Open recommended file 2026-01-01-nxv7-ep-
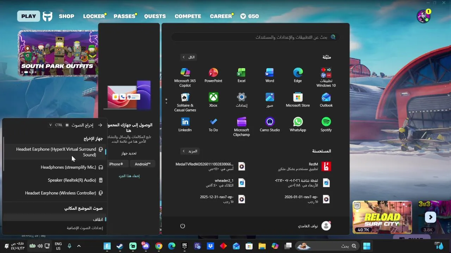The image size is (451, 253). [x=307, y=199]
